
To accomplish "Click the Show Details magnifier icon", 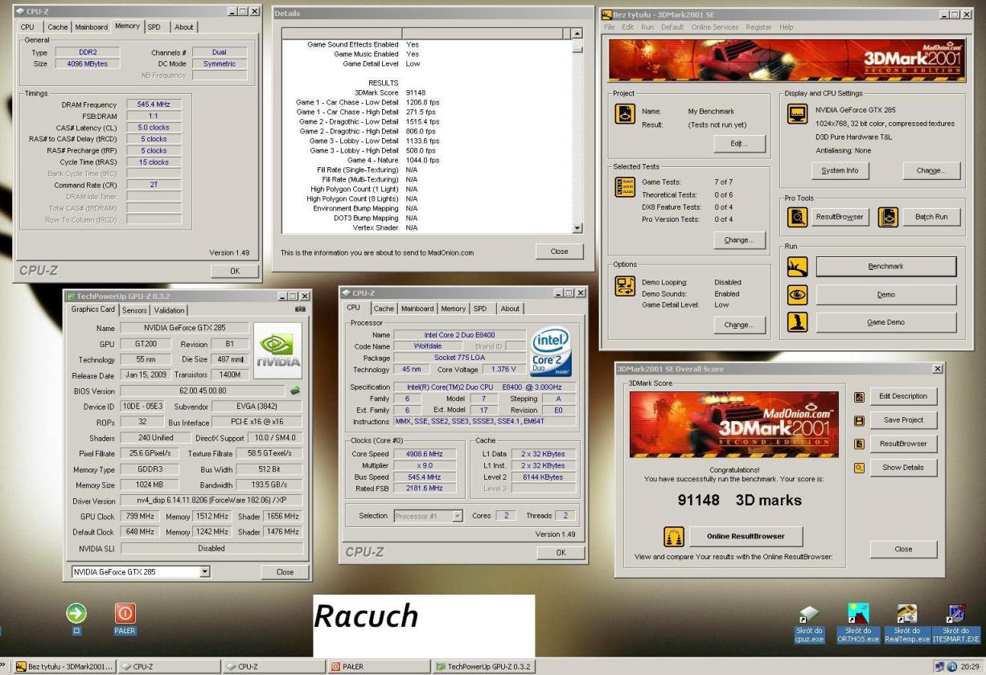I will (859, 468).
